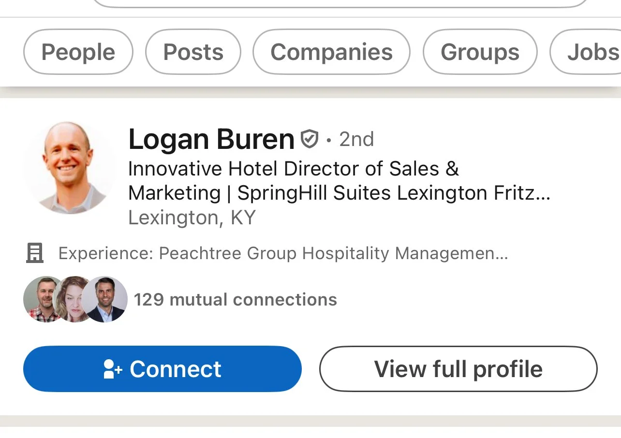621x438 pixels.
Task: Filter results by Companies
Action: pyautogui.click(x=331, y=52)
